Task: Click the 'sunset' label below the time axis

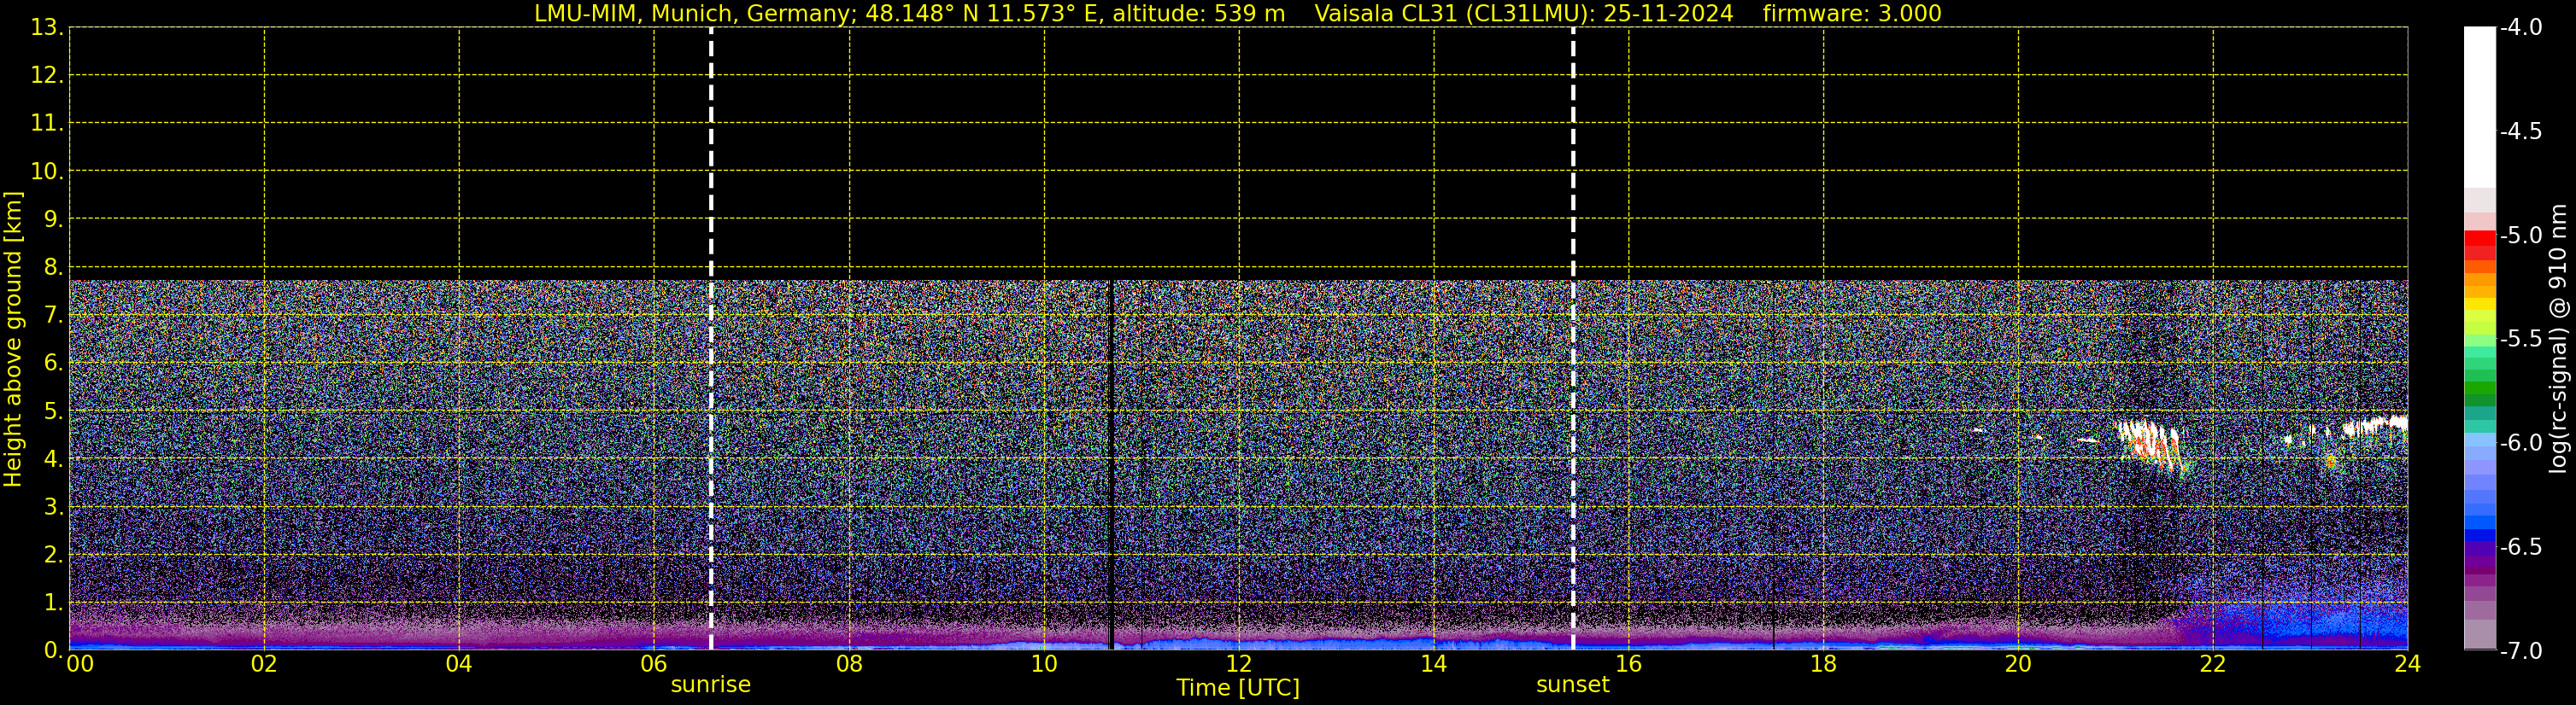Action: tap(1572, 684)
